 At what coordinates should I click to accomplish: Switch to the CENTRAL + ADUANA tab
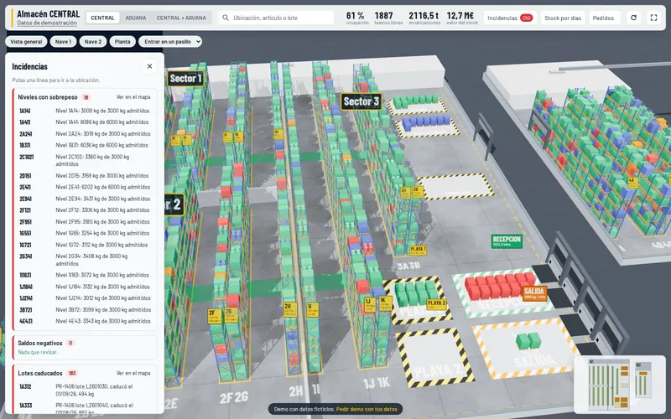181,18
